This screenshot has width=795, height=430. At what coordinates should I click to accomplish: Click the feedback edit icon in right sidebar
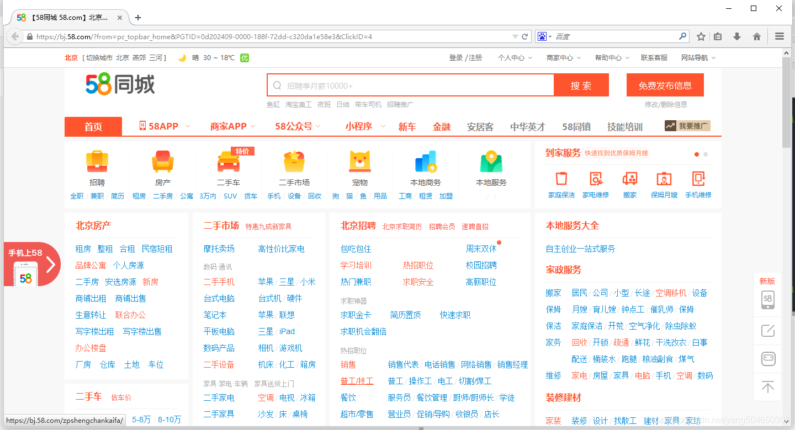[768, 331]
